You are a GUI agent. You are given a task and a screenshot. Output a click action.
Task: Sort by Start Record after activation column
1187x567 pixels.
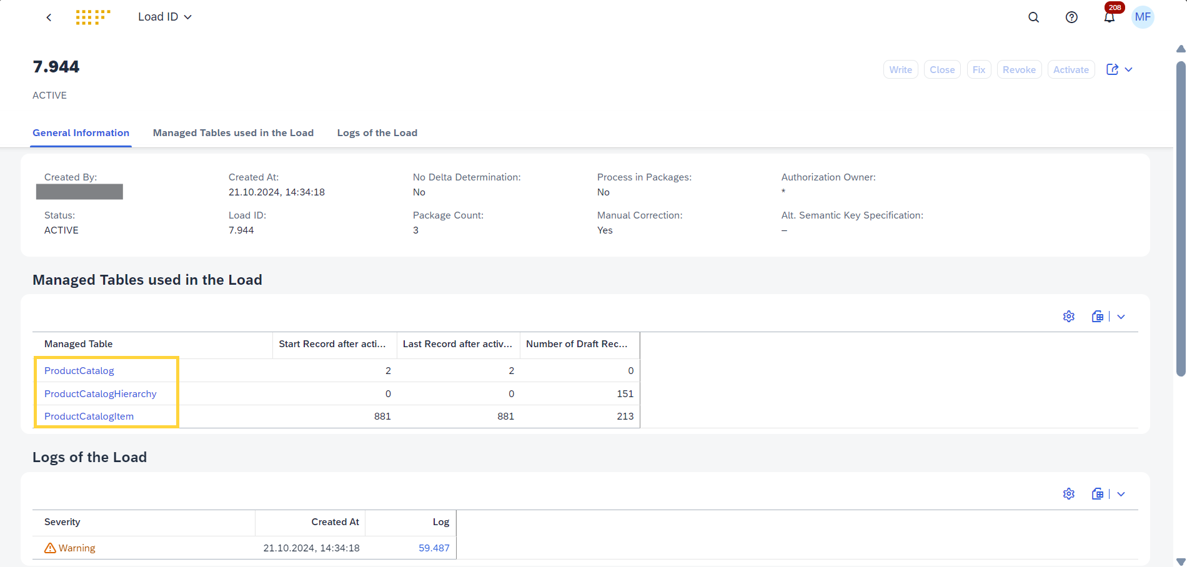(335, 344)
